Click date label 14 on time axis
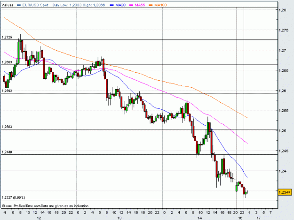The image size is (294, 220). (199, 218)
